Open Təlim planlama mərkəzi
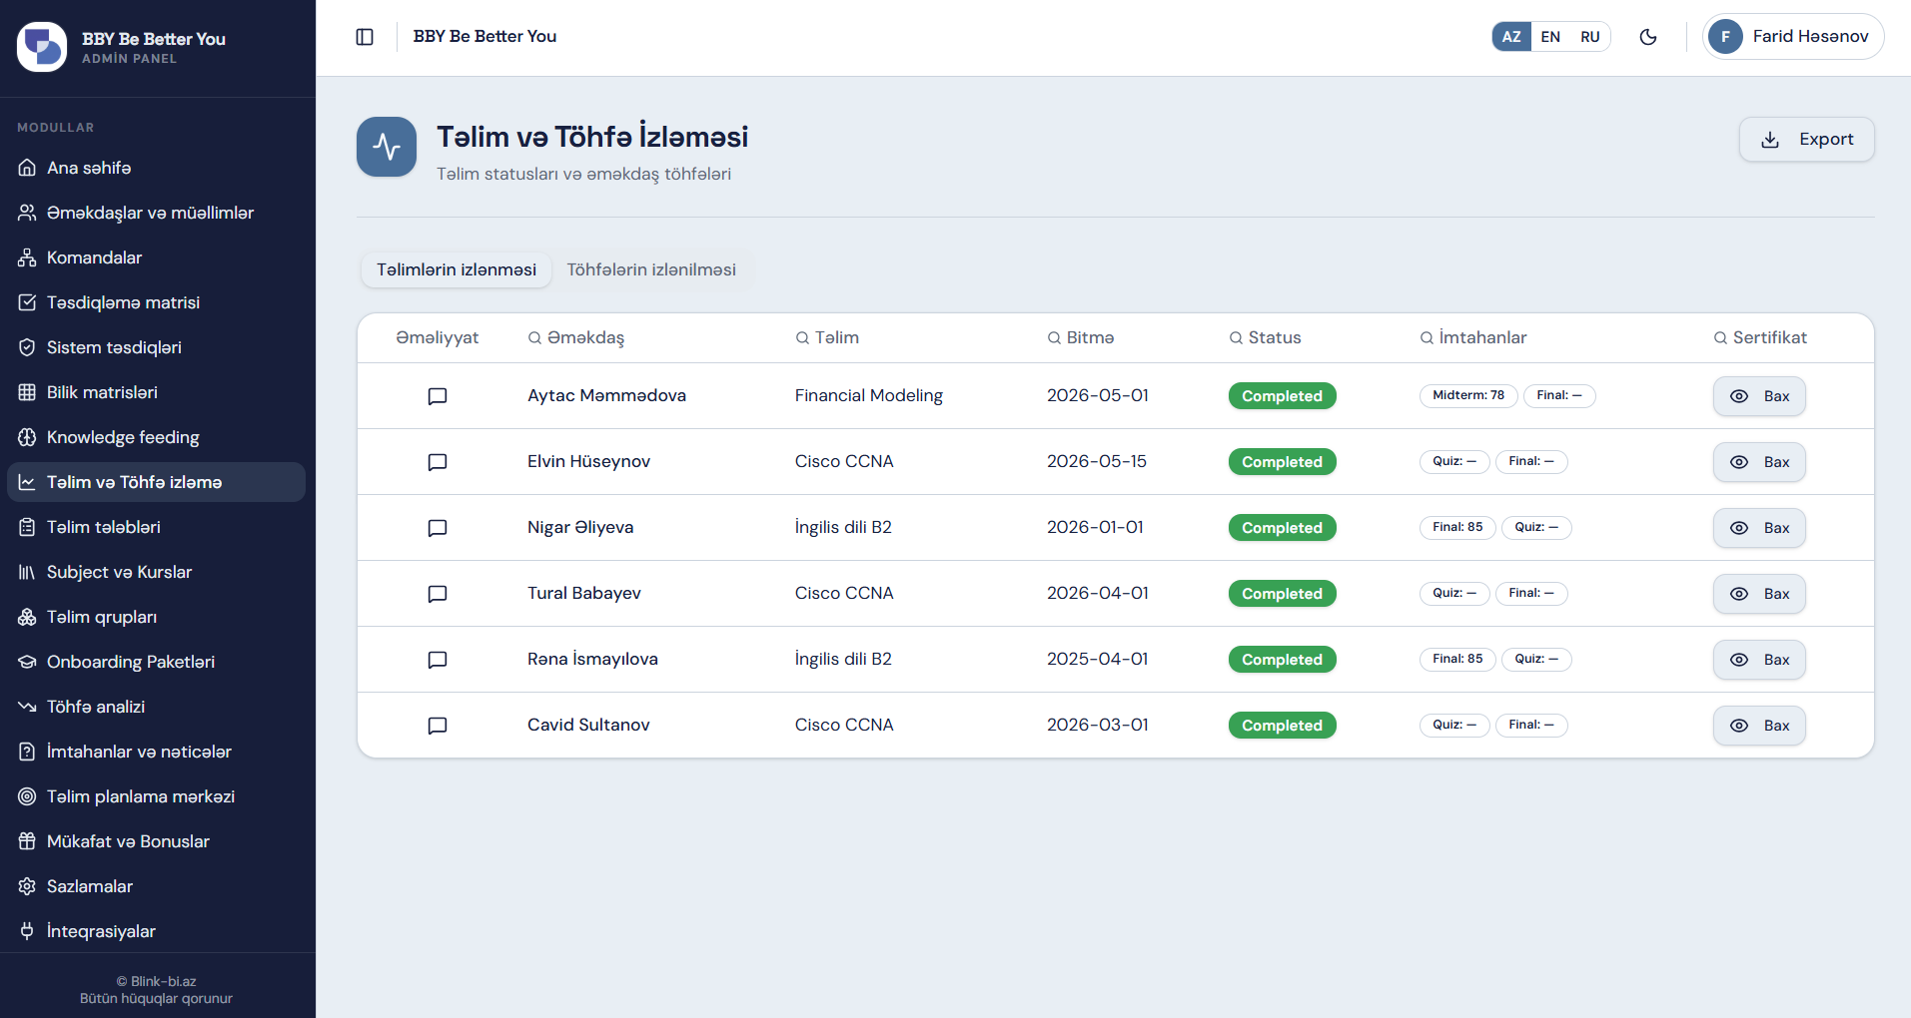 coord(156,796)
